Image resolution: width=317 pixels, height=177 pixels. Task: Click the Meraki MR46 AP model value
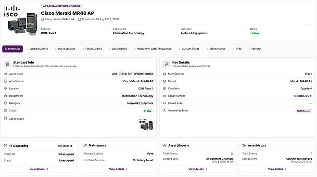(x=301, y=81)
